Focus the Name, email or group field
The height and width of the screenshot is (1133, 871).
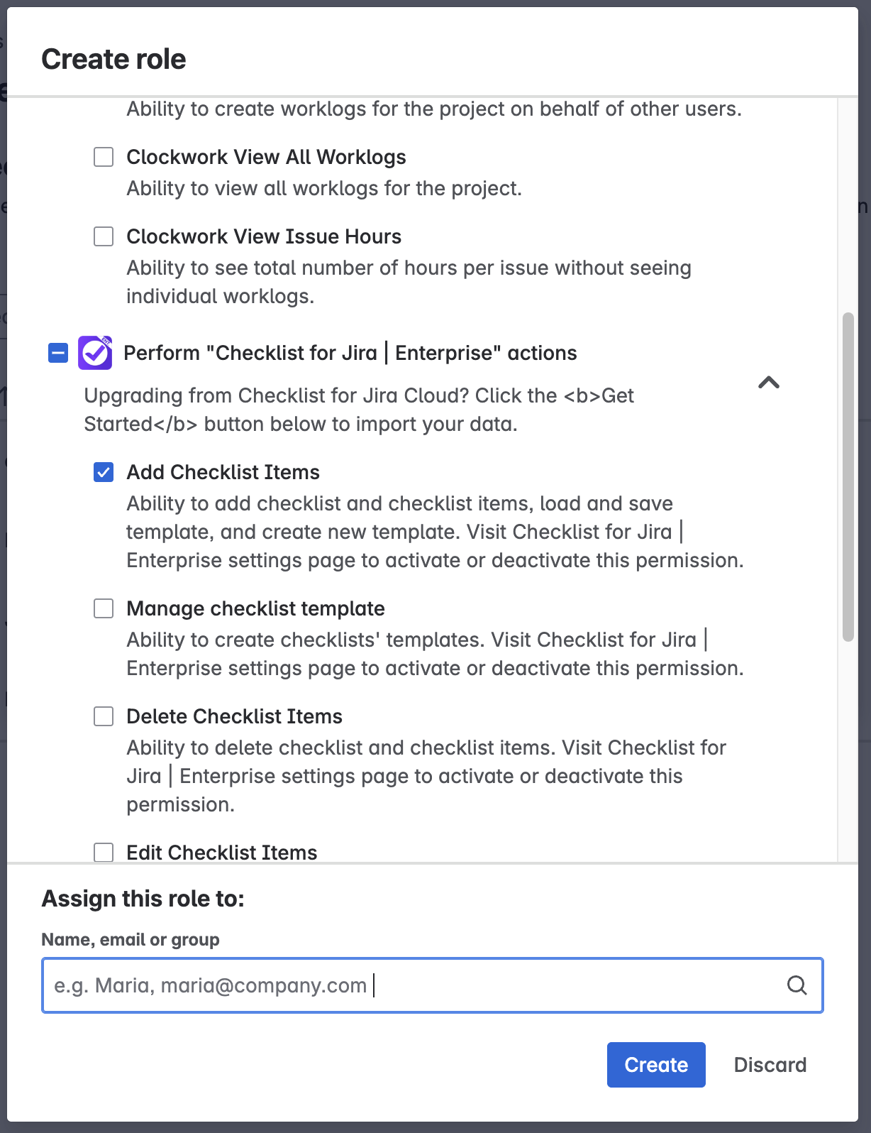click(411, 985)
